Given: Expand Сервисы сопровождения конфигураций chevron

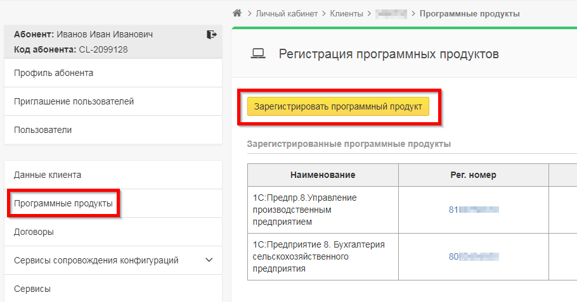Looking at the screenshot, I should [209, 260].
